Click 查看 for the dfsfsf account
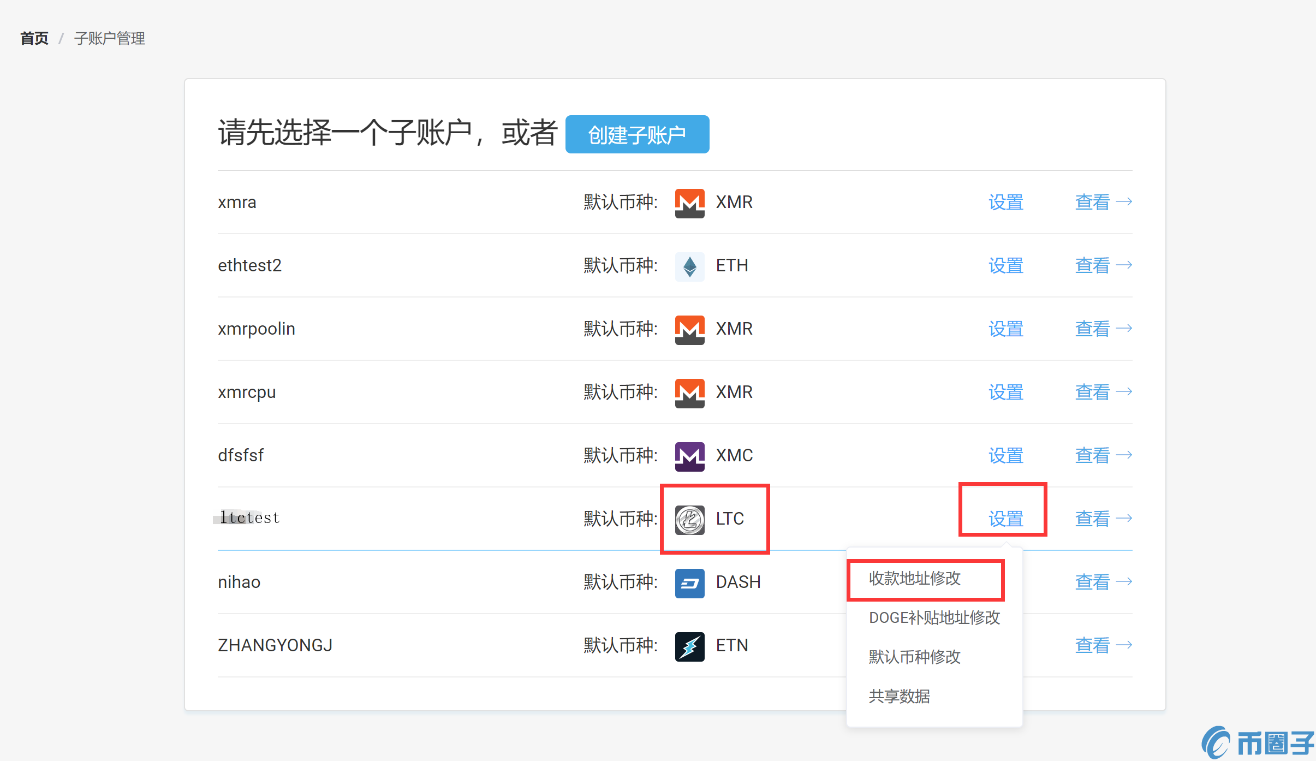 click(1103, 456)
